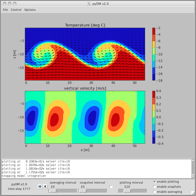The image size is (196, 196).
Task: Click the averaging interval slider
Action: coord(63,191)
